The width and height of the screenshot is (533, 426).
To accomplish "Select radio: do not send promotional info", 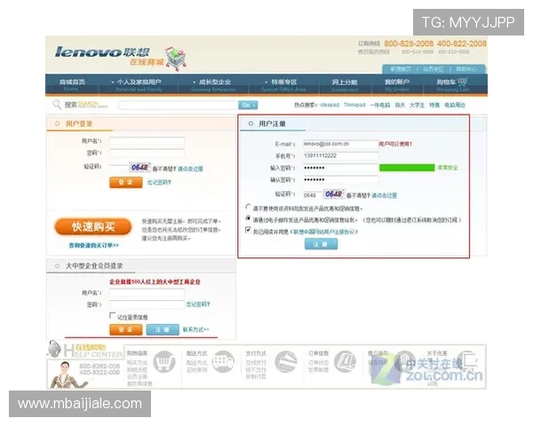I will pos(248,207).
